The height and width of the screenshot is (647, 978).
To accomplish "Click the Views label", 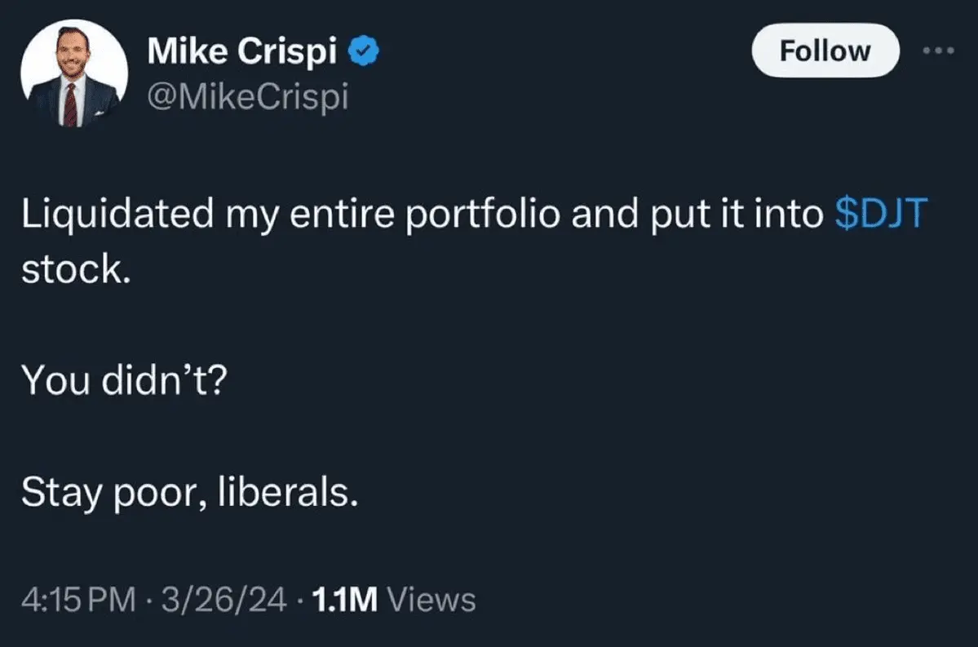I will pos(431,600).
